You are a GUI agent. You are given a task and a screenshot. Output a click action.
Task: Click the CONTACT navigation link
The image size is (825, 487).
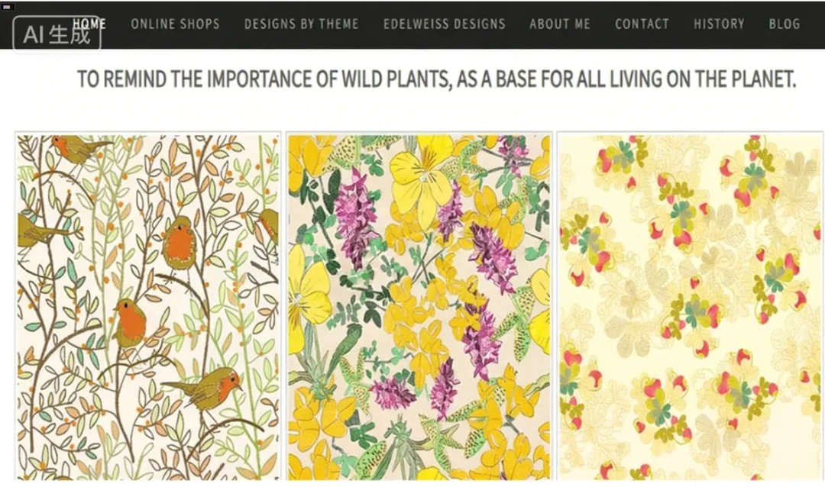click(642, 24)
